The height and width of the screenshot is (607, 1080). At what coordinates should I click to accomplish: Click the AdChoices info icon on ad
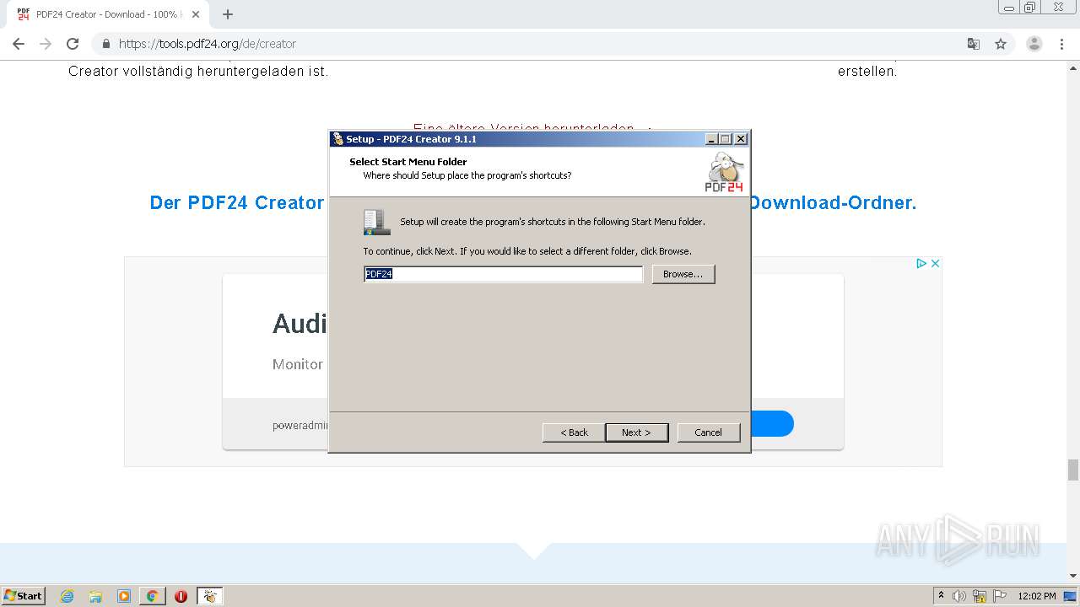(922, 264)
